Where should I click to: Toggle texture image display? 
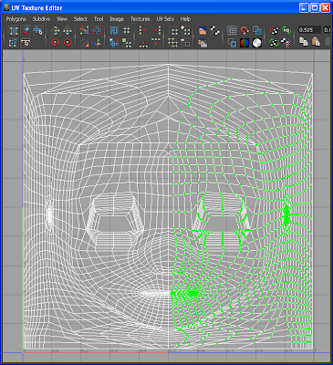tap(203, 31)
